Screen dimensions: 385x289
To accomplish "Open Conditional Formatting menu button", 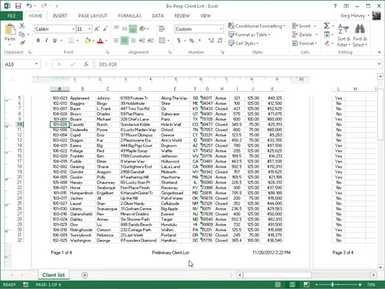I will (x=257, y=26).
